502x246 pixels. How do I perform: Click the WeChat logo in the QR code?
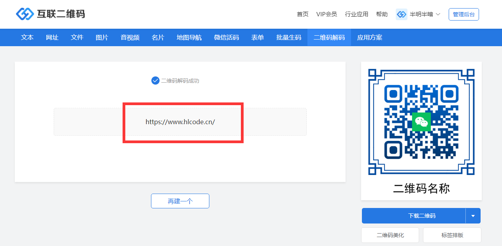[x=421, y=122]
